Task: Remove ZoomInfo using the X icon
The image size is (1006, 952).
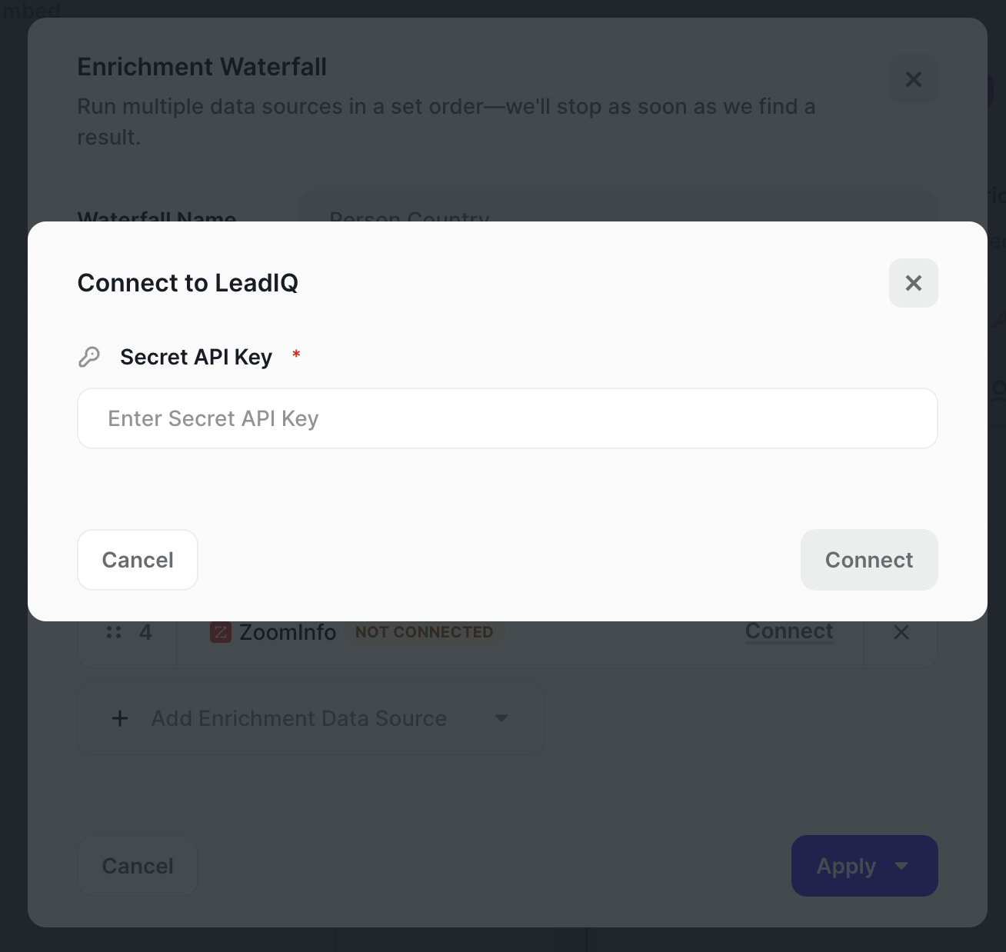Action: tap(901, 631)
